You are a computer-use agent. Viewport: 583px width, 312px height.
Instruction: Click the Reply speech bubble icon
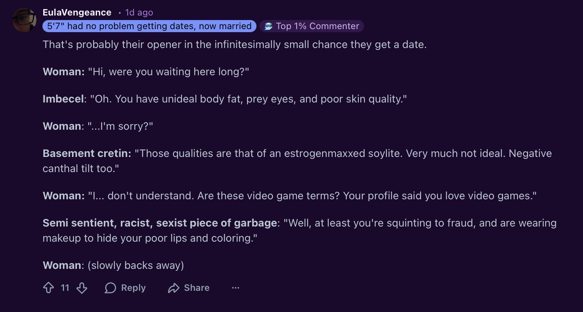click(x=110, y=288)
